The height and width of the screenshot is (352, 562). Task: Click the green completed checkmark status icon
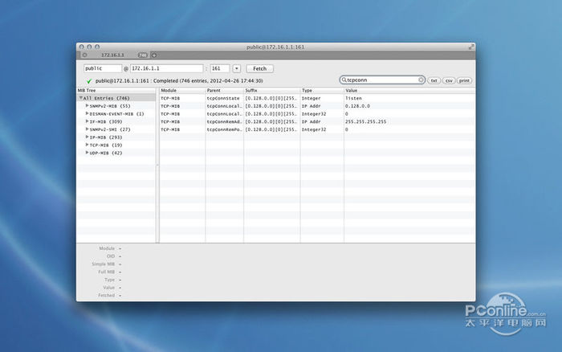coord(88,81)
